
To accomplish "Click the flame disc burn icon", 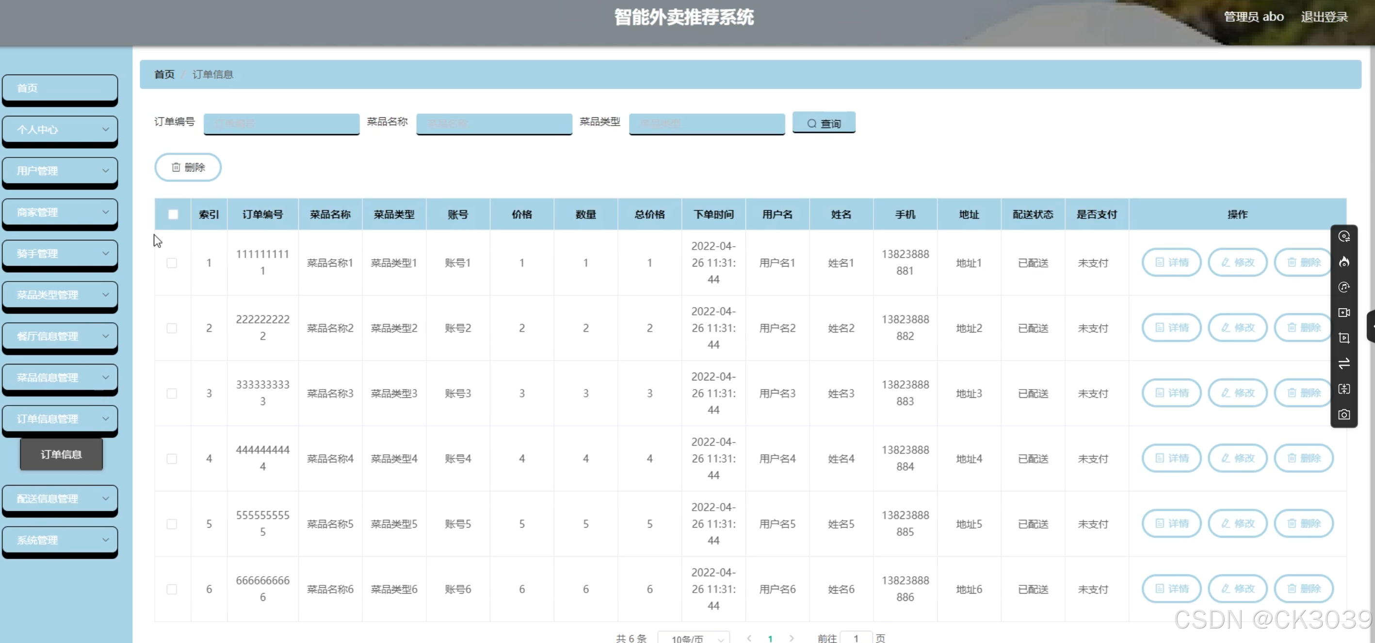I will coord(1343,261).
